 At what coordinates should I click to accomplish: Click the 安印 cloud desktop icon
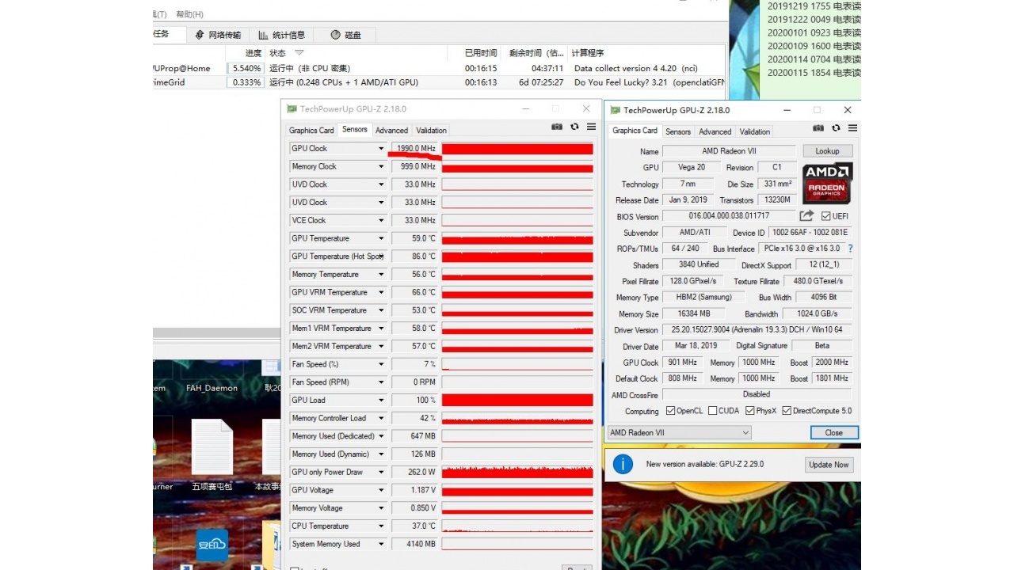pos(212,544)
